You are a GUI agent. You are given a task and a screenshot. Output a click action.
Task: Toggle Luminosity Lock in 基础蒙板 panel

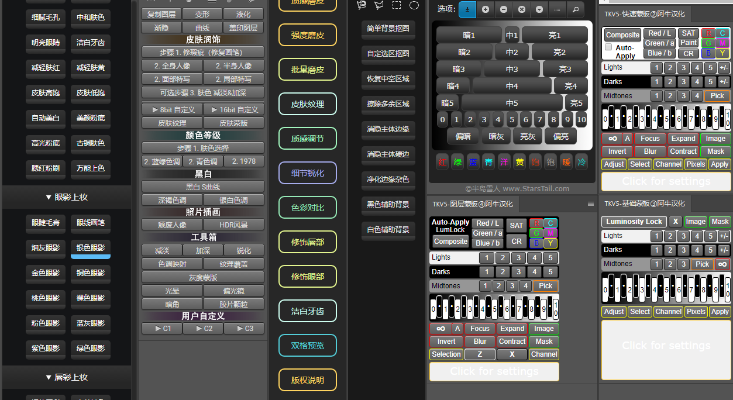(634, 222)
